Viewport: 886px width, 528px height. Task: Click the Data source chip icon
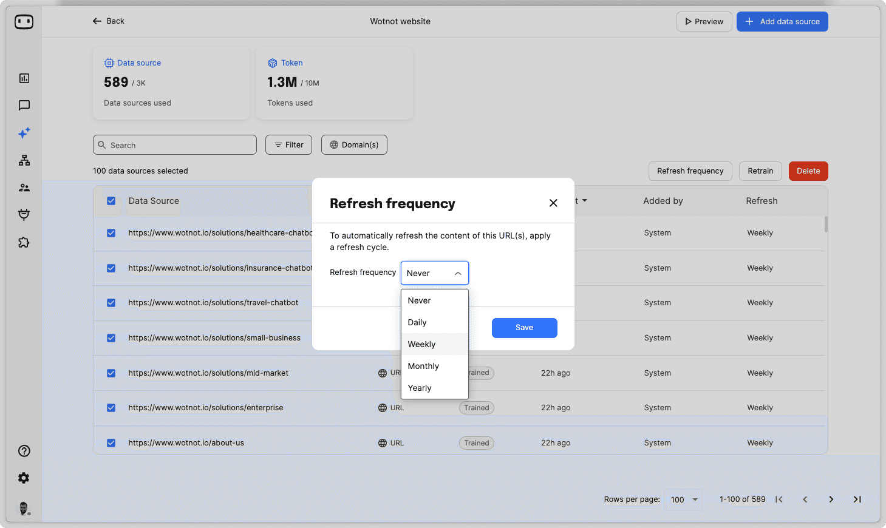109,63
